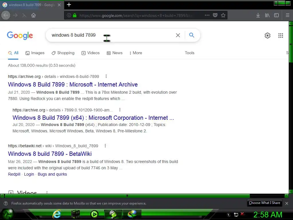Submit search with magnifier icon

pyautogui.click(x=191, y=35)
